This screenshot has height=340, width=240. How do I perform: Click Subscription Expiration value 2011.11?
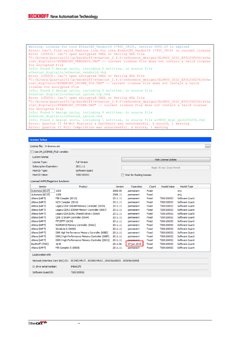(81, 166)
